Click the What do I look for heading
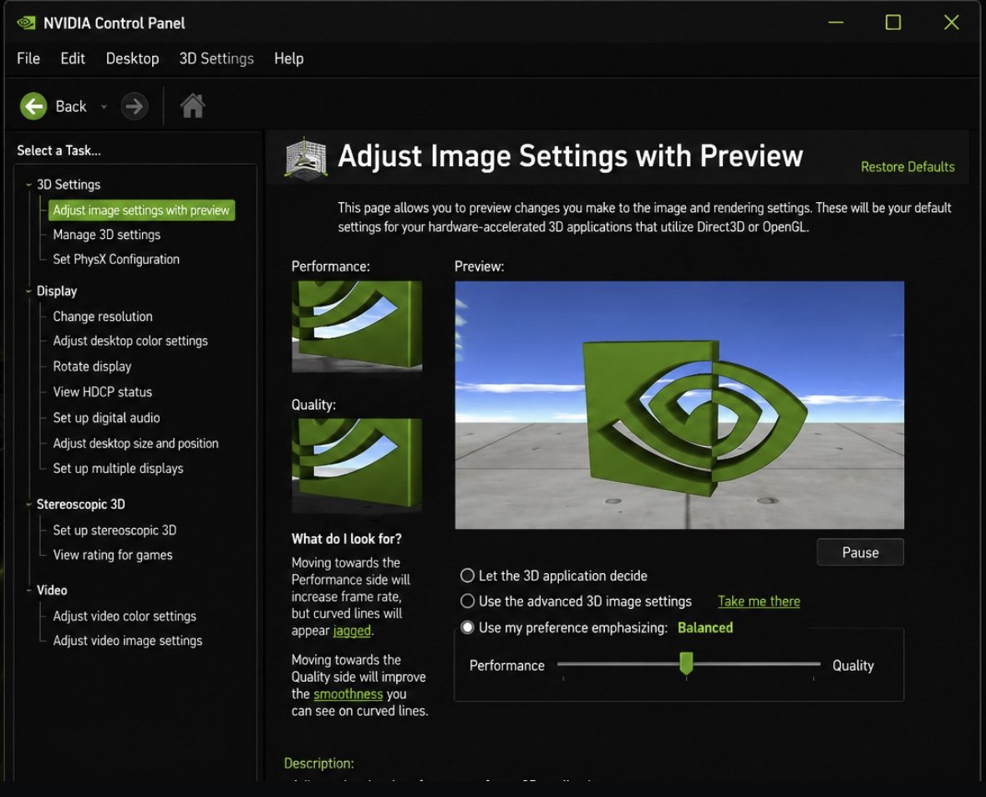The width and height of the screenshot is (986, 797). pos(347,539)
